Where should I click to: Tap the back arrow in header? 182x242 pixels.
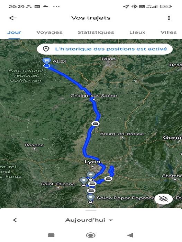click(13, 18)
